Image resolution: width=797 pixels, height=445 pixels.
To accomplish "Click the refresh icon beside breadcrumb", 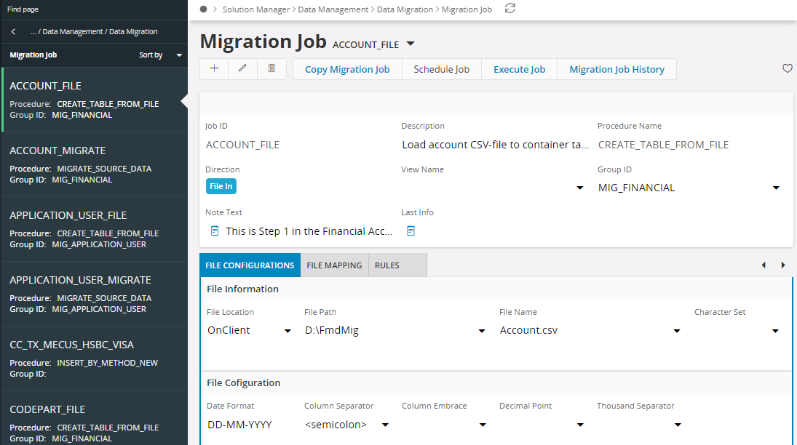I will (510, 9).
